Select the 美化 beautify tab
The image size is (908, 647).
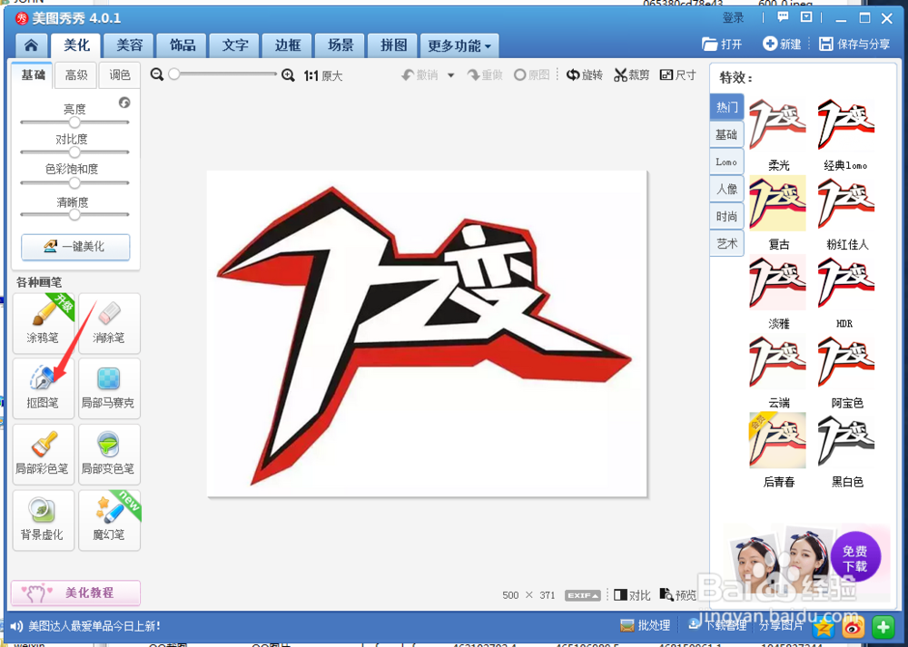[x=76, y=45]
